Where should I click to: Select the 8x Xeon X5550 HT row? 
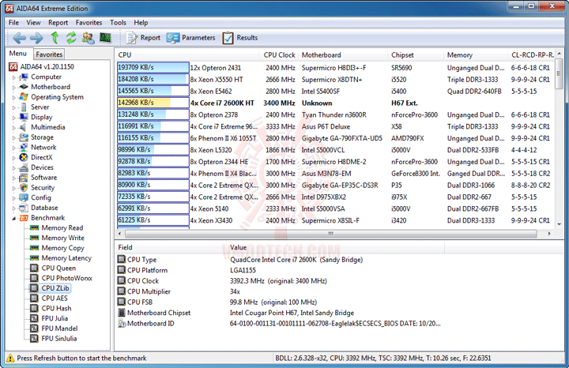tap(334, 80)
